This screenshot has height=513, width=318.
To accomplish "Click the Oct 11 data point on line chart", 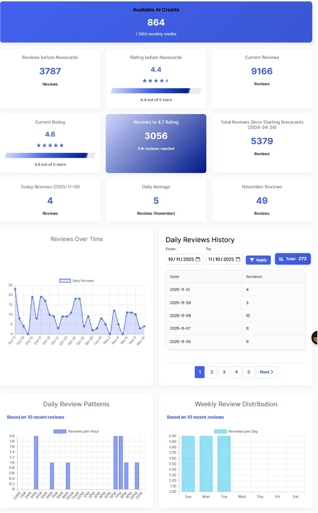I will (x=15, y=289).
